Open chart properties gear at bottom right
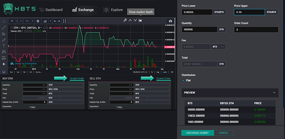The height and width of the screenshot is (139, 285). pos(172,72)
